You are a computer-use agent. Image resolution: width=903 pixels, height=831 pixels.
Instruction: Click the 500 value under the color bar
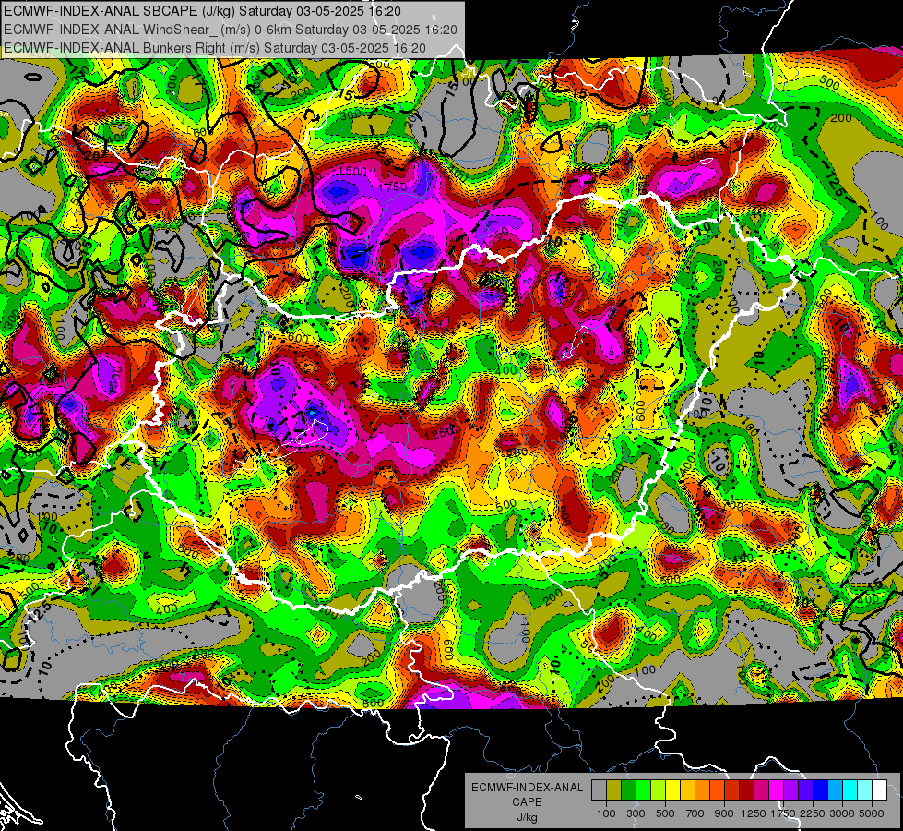665,813
